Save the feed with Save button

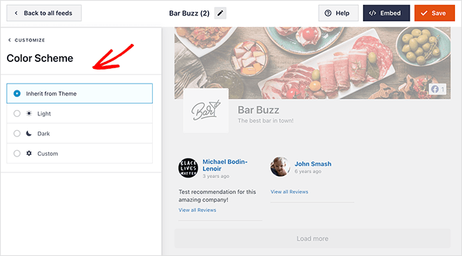coord(435,13)
